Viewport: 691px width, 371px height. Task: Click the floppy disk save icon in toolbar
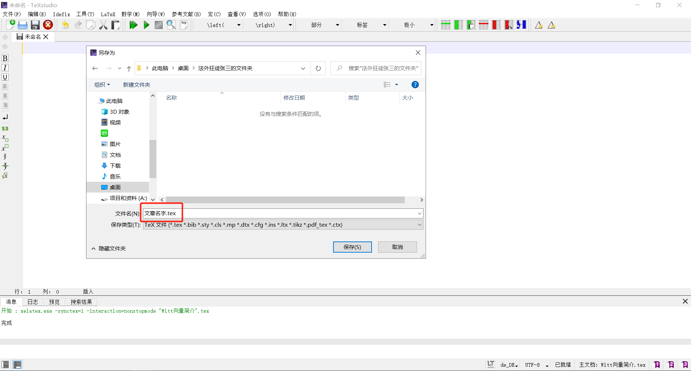pyautogui.click(x=35, y=25)
